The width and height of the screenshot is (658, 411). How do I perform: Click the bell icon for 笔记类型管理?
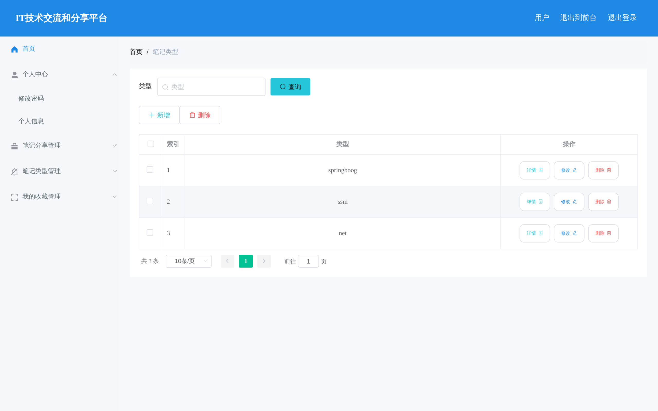coord(14,172)
